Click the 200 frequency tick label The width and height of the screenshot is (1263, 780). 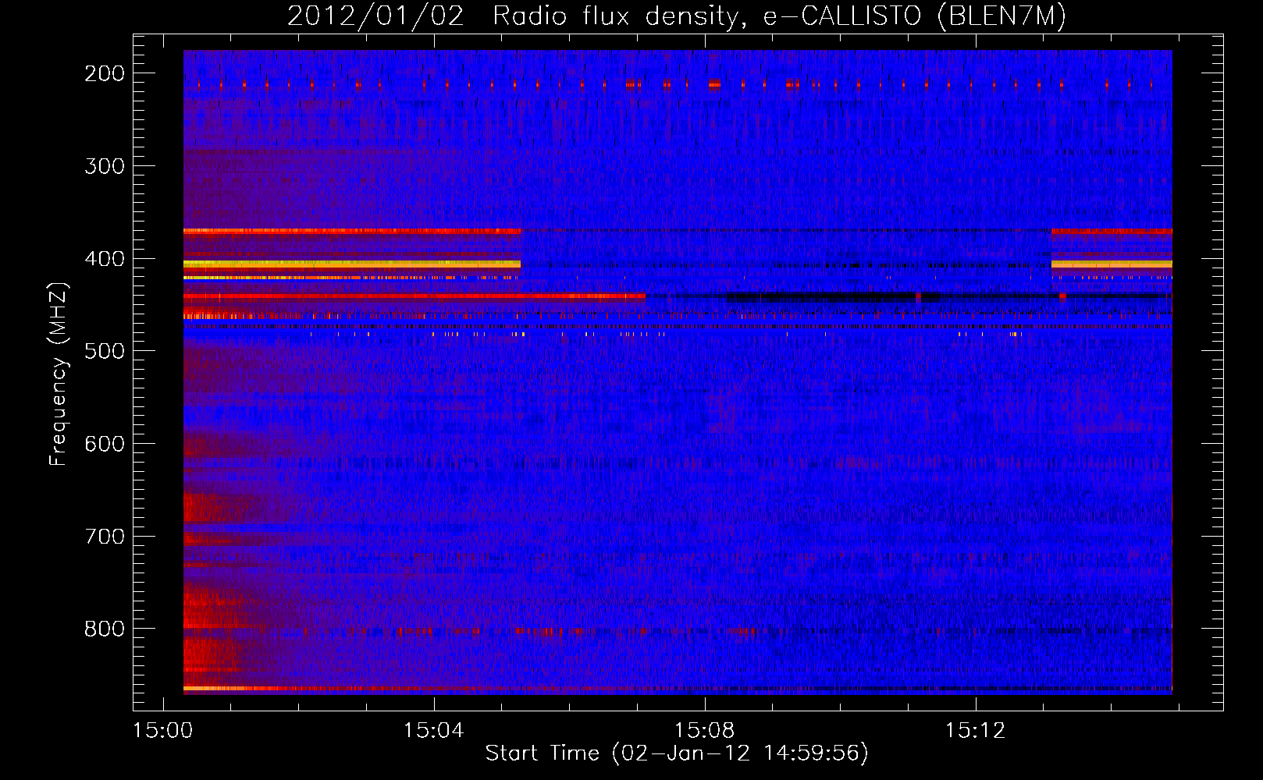pyautogui.click(x=105, y=73)
